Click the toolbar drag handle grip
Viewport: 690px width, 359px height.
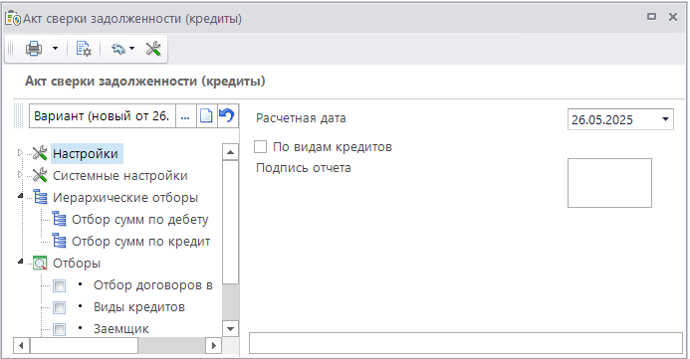coord(11,49)
